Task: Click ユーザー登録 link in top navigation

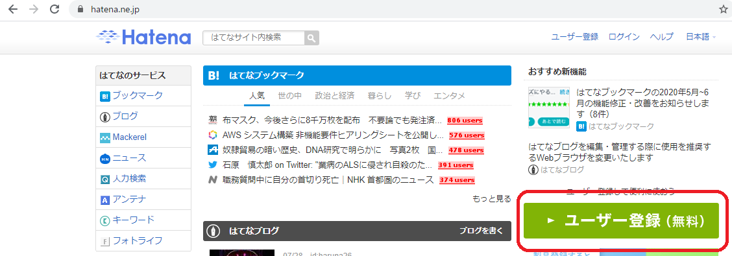Action: 575,38
